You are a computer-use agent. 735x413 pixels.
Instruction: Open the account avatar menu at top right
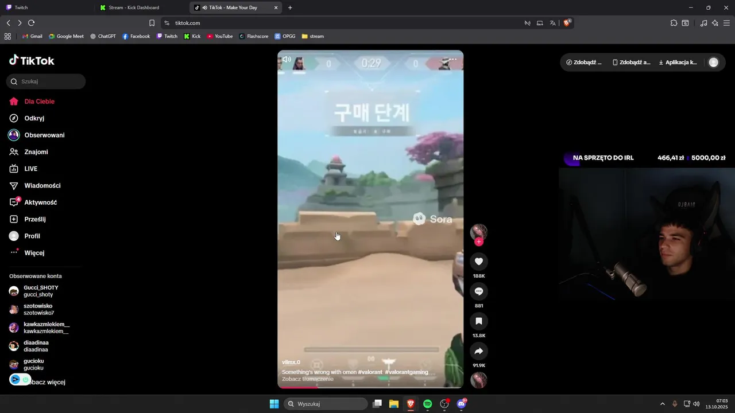[x=714, y=63]
